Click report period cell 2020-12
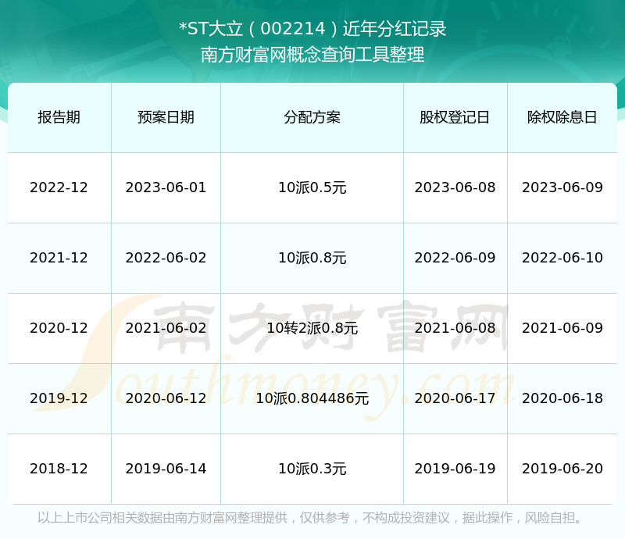Image resolution: width=625 pixels, height=539 pixels. 59,328
